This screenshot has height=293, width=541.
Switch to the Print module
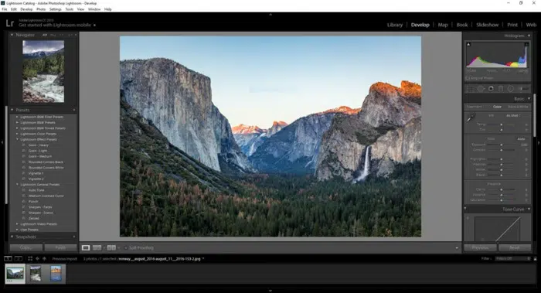(x=512, y=25)
